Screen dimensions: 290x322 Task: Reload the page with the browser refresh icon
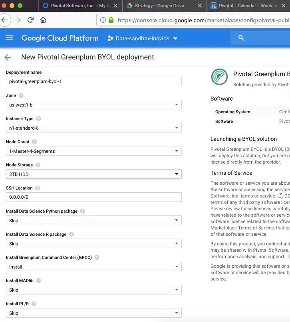pyautogui.click(x=30, y=20)
